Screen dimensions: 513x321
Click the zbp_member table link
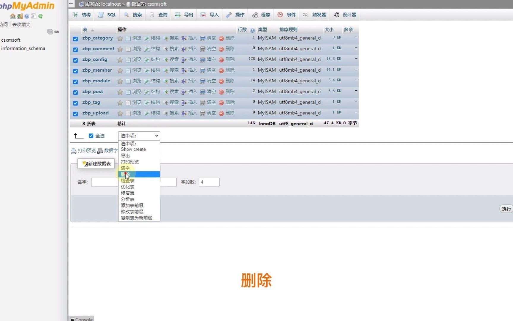click(97, 70)
